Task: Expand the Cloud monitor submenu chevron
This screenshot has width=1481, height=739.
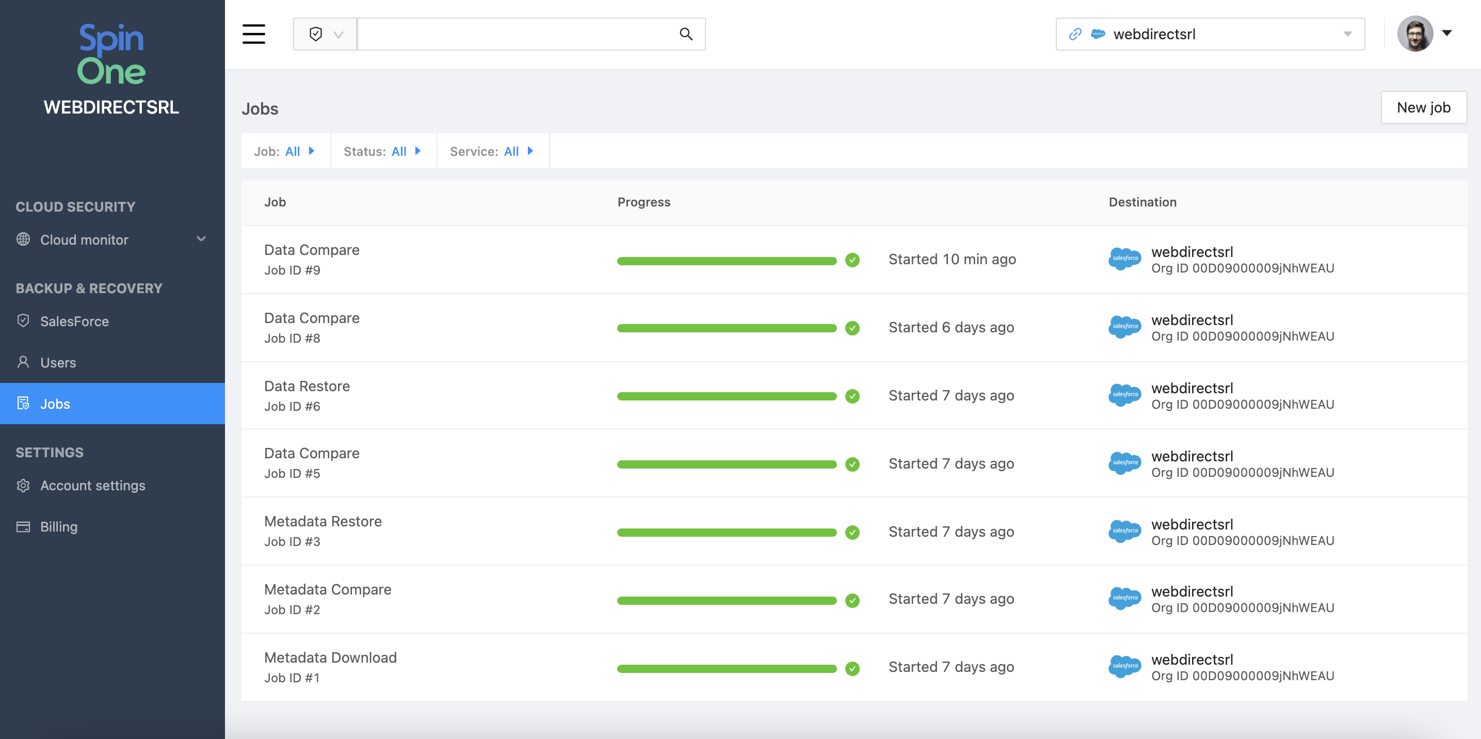Action: pyautogui.click(x=201, y=238)
